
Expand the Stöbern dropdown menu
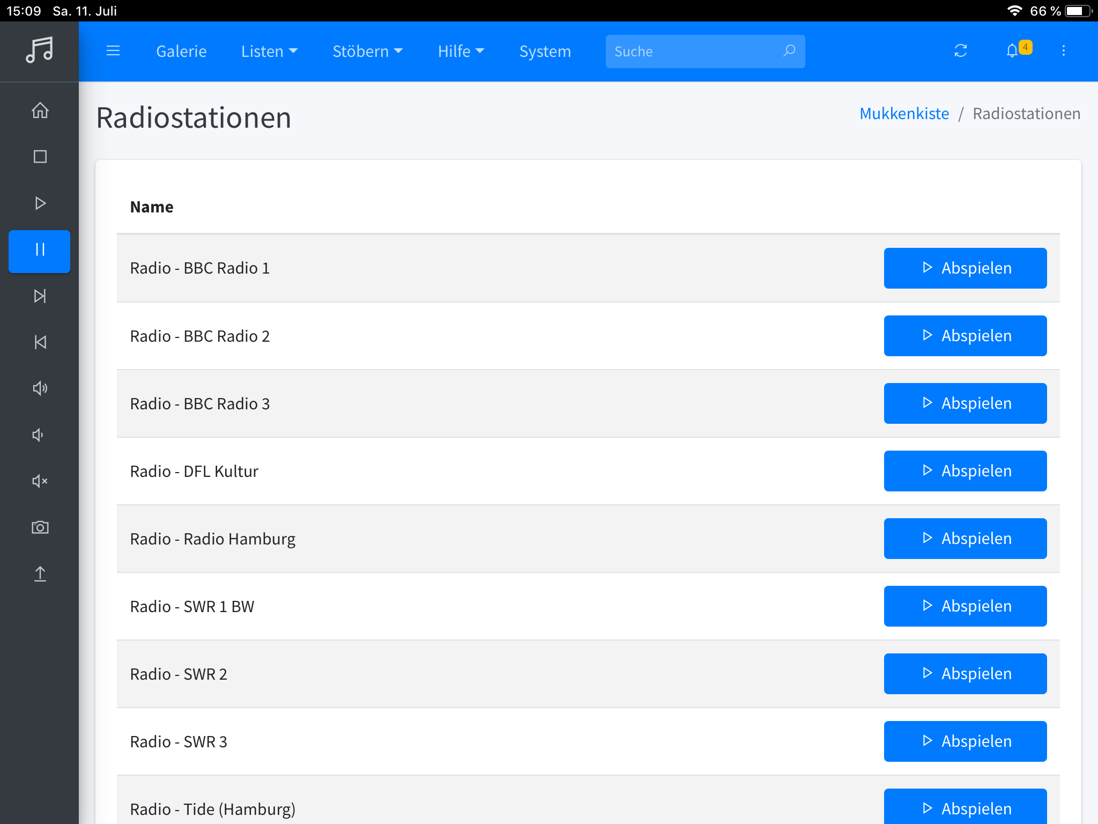[367, 51]
